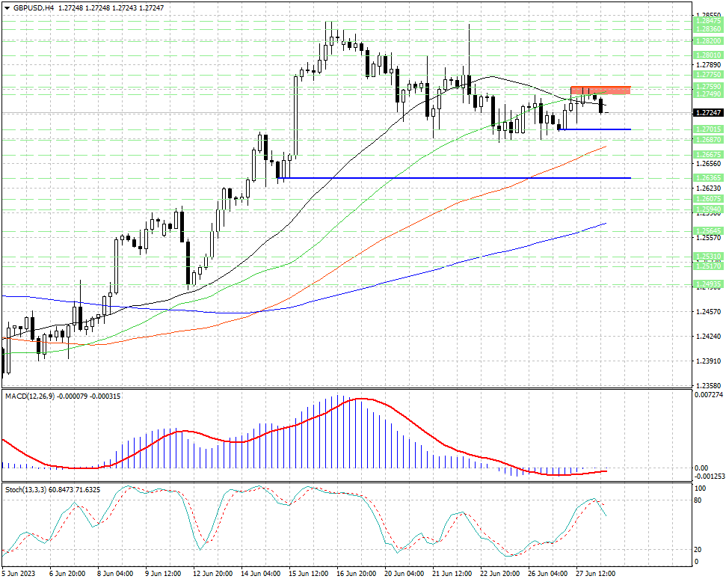Image resolution: width=726 pixels, height=582 pixels.
Task: Click the 21 Jun 12:00 time axis label
Action: (453, 573)
